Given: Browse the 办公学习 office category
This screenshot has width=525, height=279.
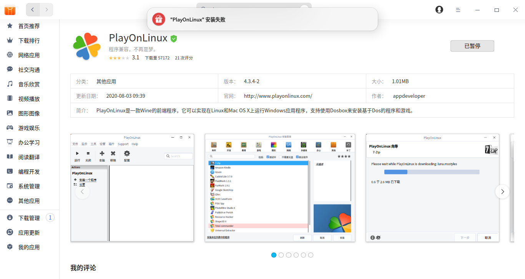Looking at the screenshot, I should 30,143.
